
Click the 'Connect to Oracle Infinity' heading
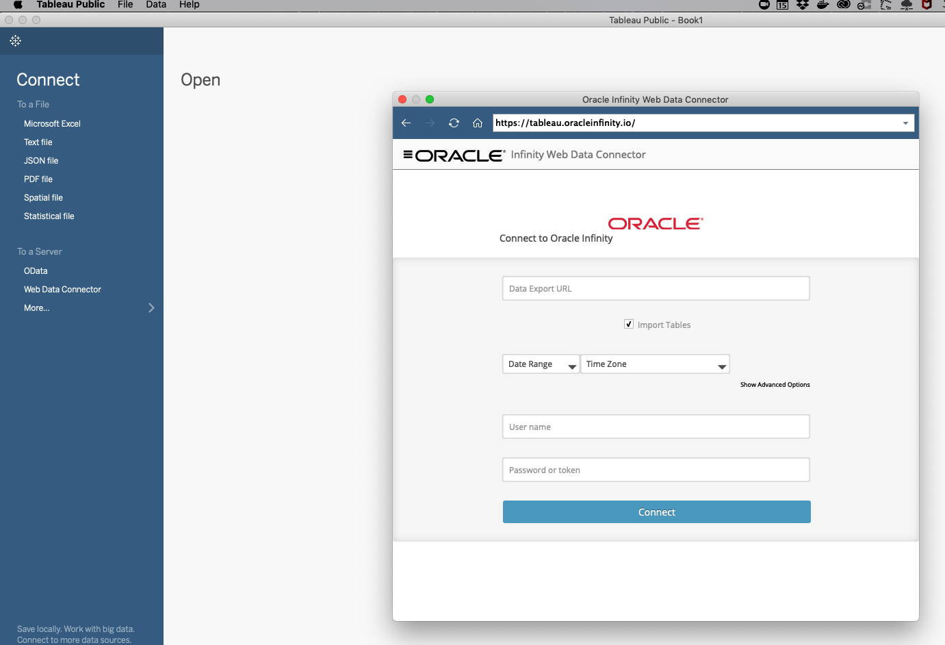click(x=556, y=238)
